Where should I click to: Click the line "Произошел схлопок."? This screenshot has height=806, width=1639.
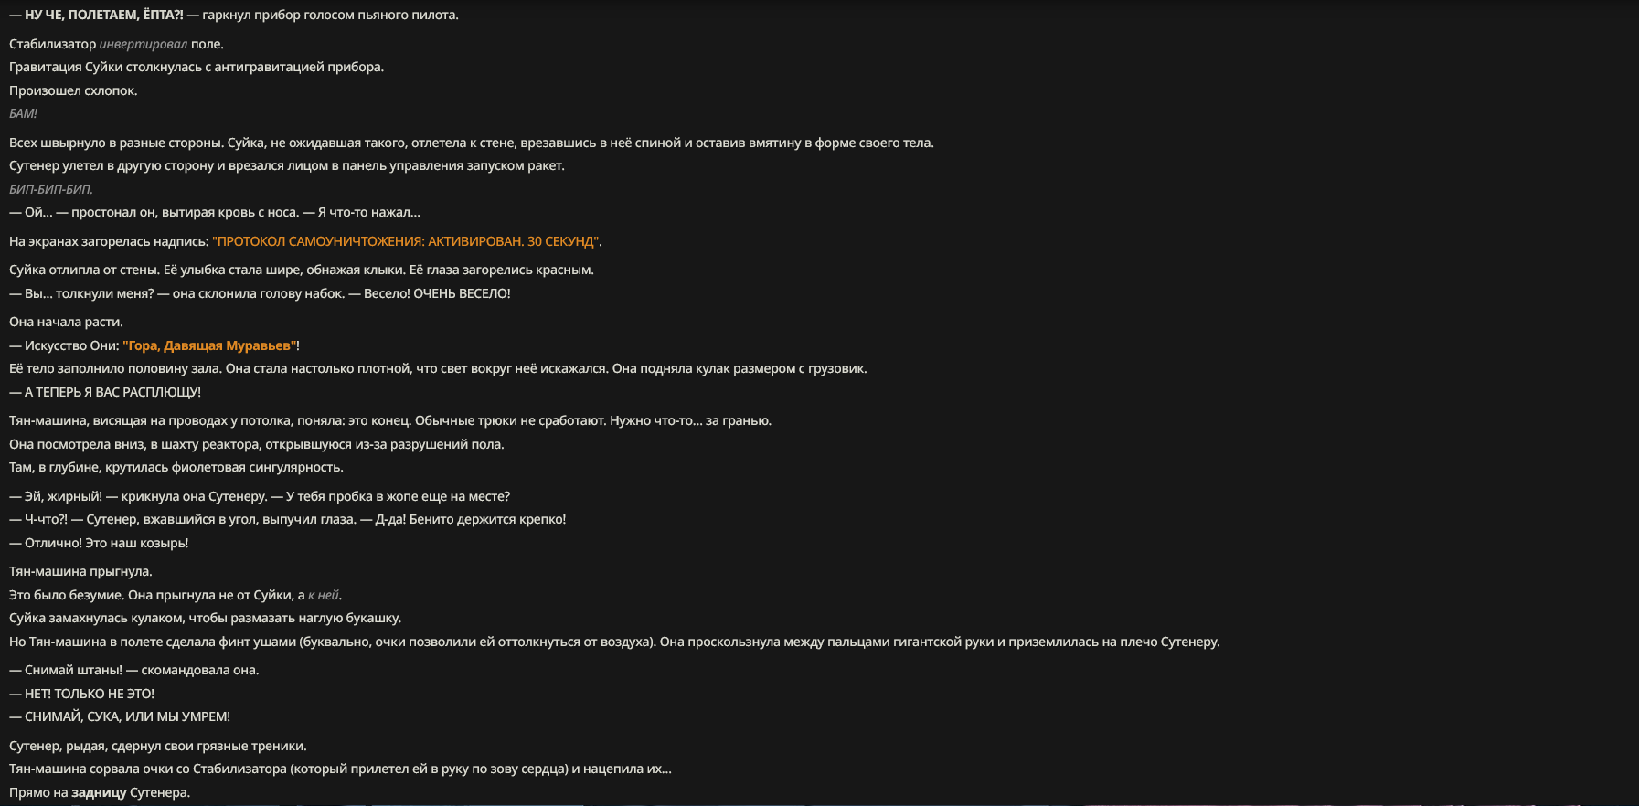[x=73, y=90]
